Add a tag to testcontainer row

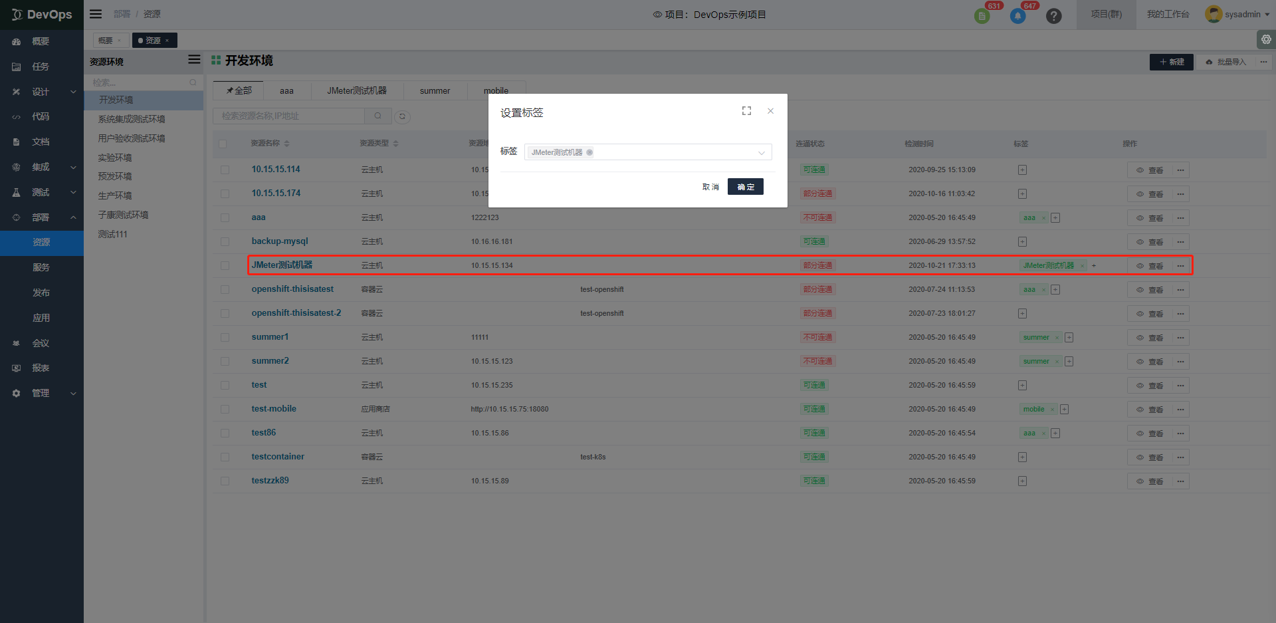pyautogui.click(x=1022, y=457)
